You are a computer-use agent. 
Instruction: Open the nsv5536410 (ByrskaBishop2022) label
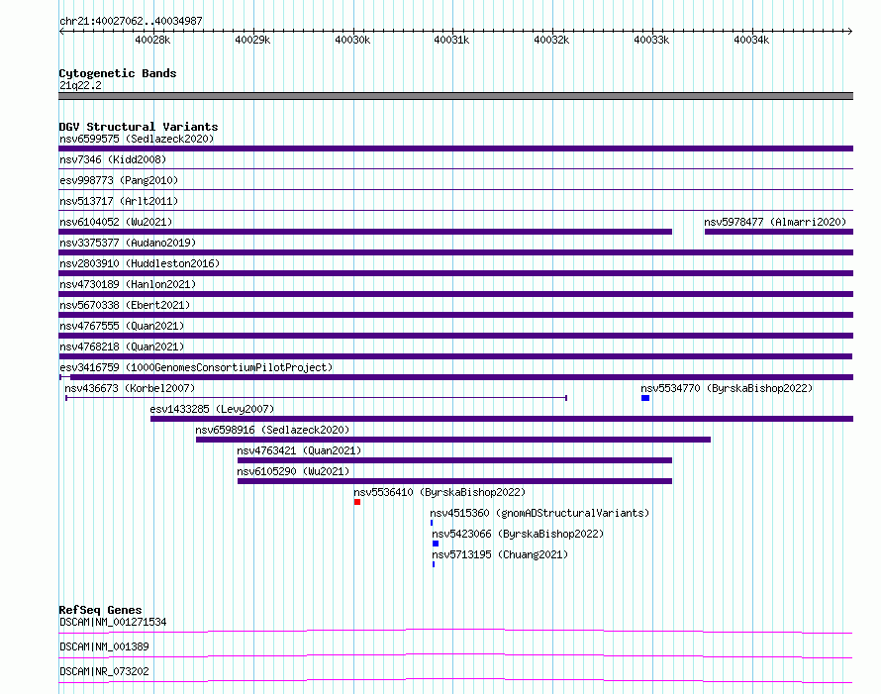(440, 492)
